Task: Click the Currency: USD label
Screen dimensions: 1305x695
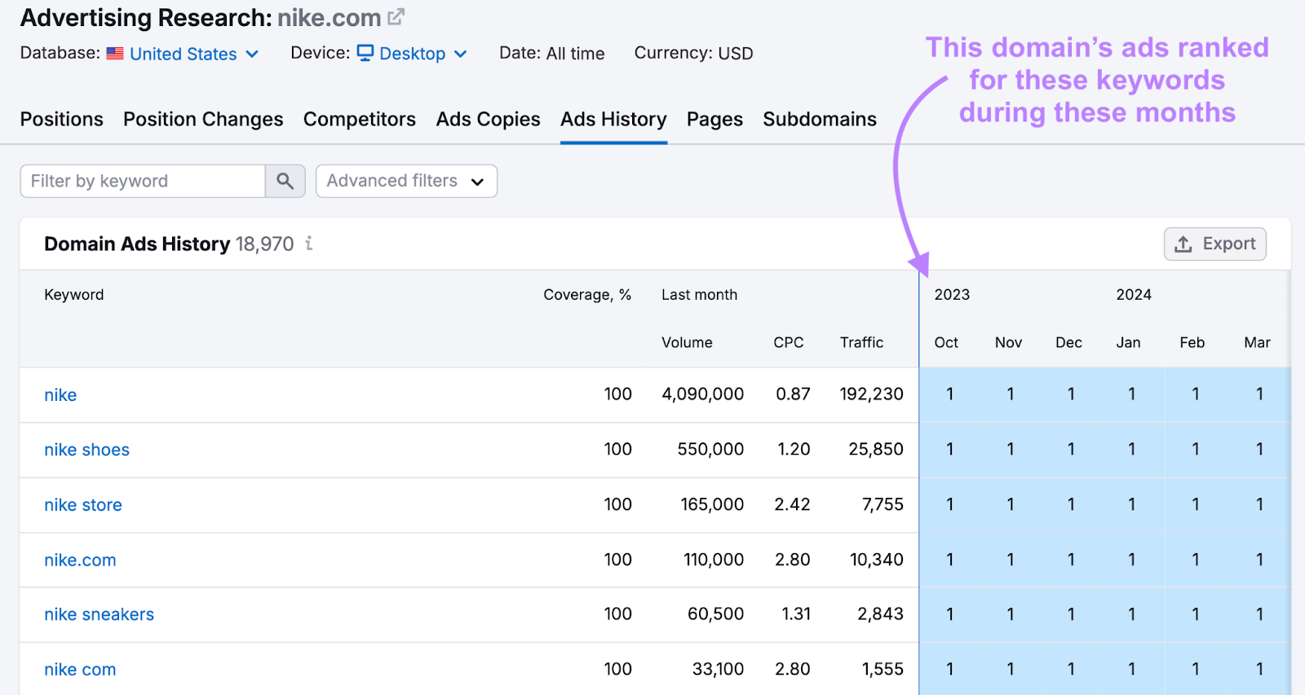Action: (693, 54)
